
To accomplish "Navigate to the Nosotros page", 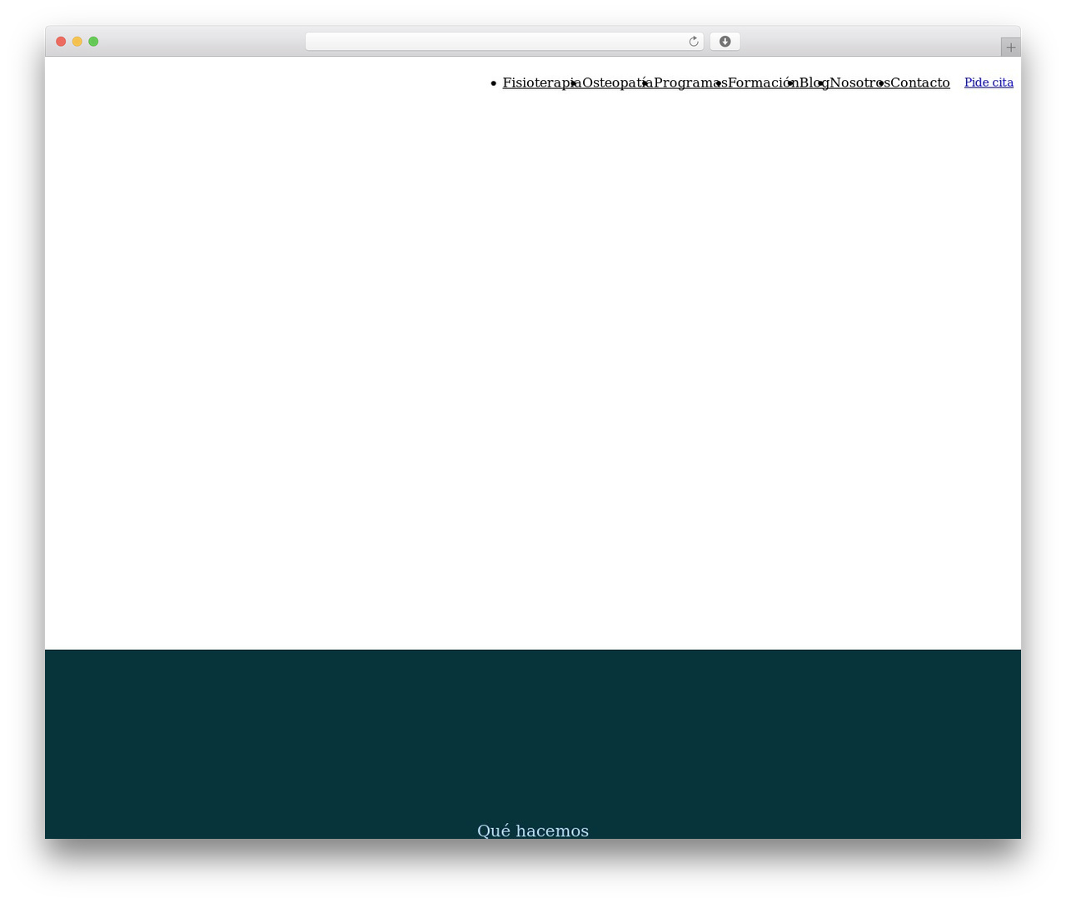I will click(x=860, y=82).
